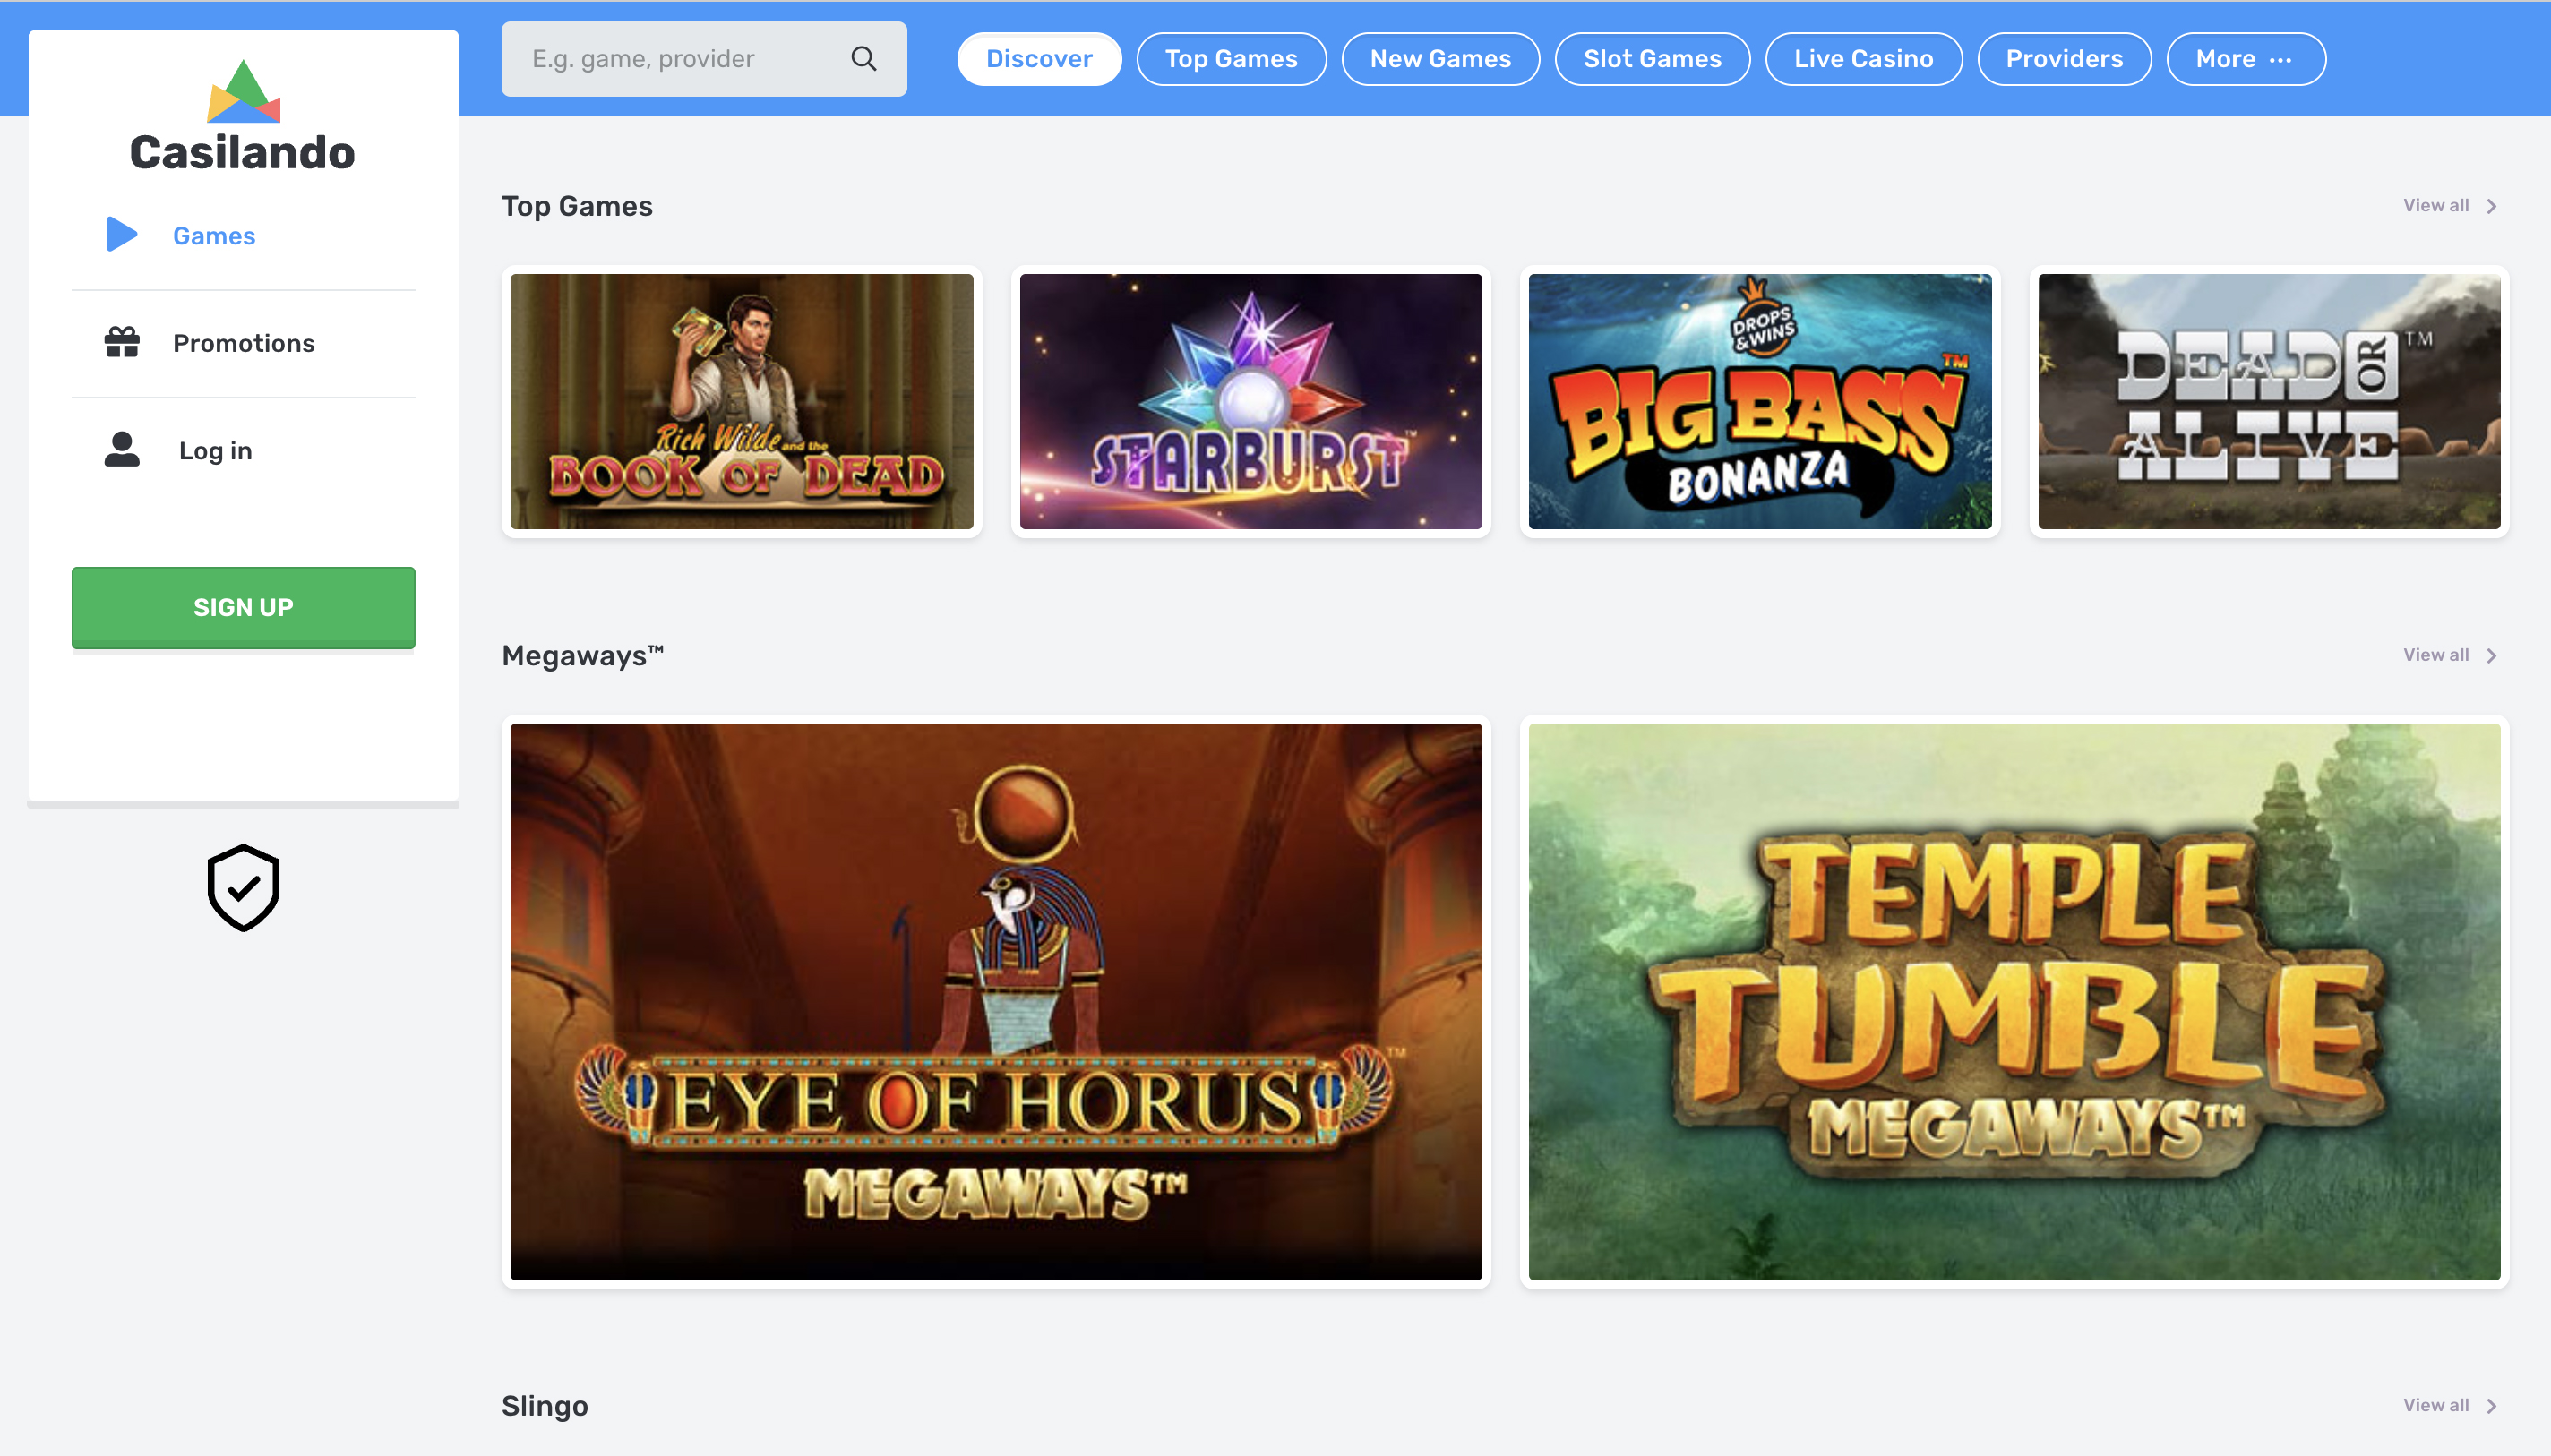Click the gift icon beside Promotions
The image size is (2551, 1456).
pos(120,342)
